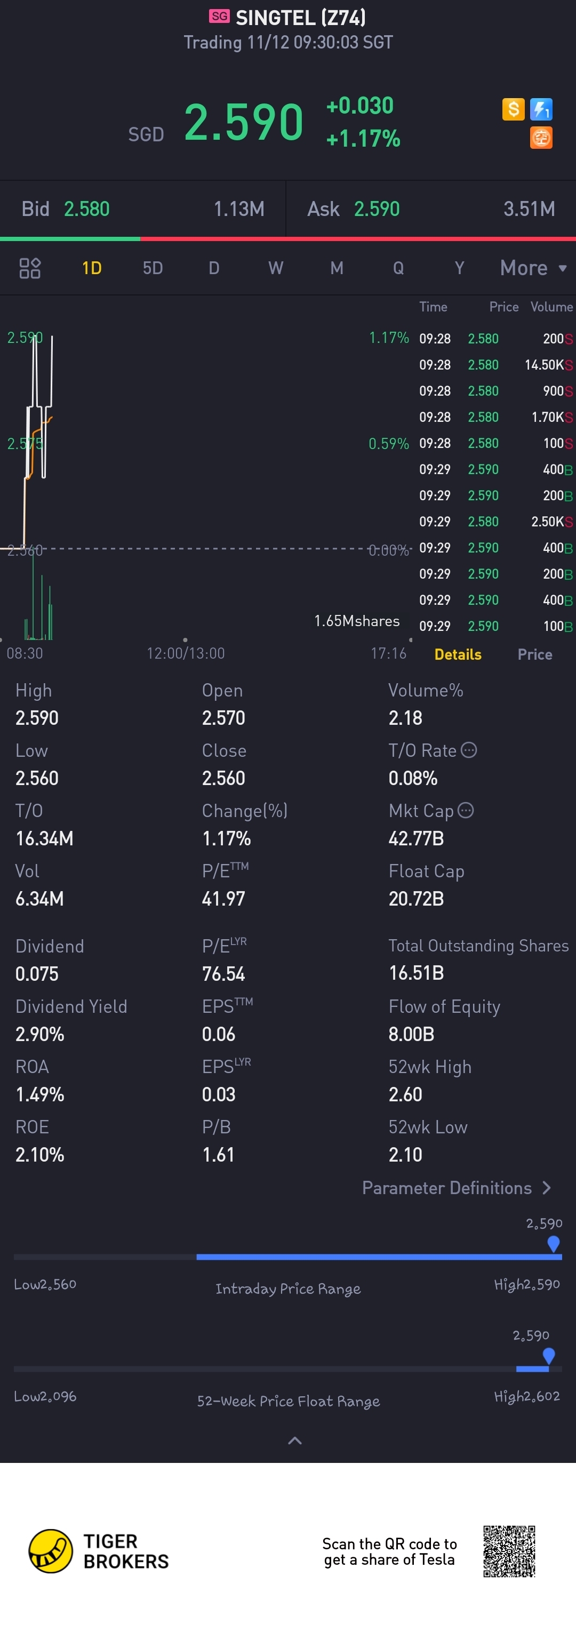576x1640 pixels.
Task: Select the 1D chart period
Action: pos(92,268)
